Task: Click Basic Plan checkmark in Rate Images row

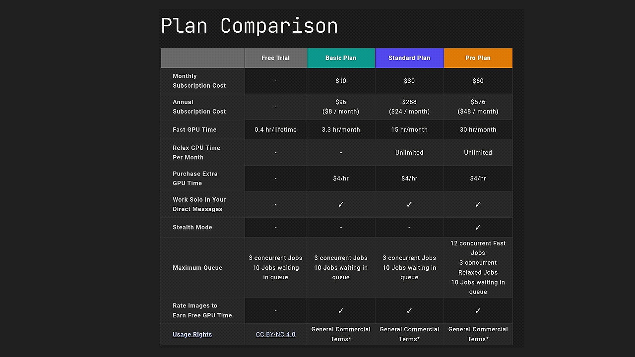Action: point(341,310)
